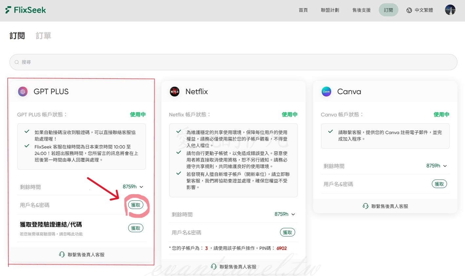Contact 聯繫售後真人客服 in Canva card

point(385,206)
